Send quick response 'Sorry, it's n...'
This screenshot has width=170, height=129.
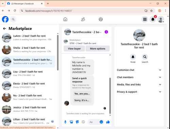[x=82, y=100]
